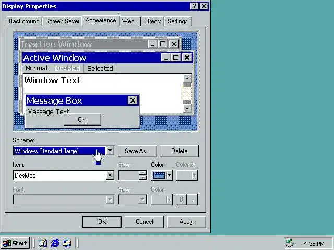Image resolution: width=334 pixels, height=250 pixels.
Task: Click the font Size dropdown
Action: [133, 200]
